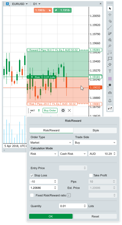Enable Fixed Risk/Reward ratio checkbox
The width and height of the screenshot is (122, 225).
pyautogui.click(x=32, y=195)
